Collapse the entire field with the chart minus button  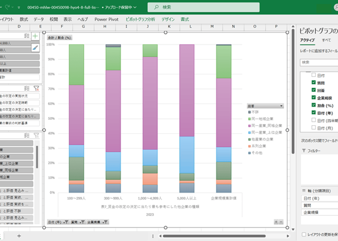tap(281, 222)
